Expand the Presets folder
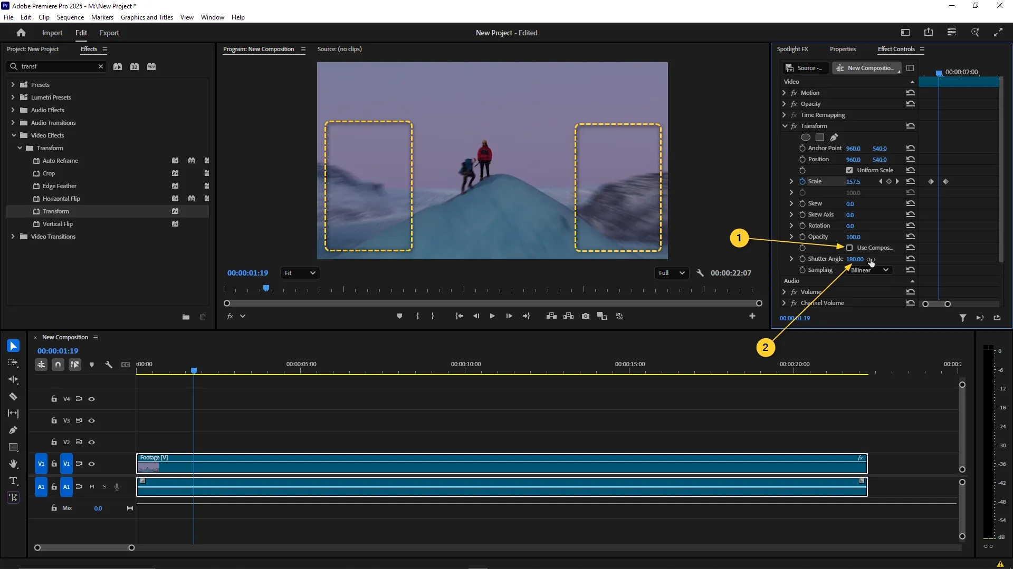1013x569 pixels. click(x=13, y=85)
